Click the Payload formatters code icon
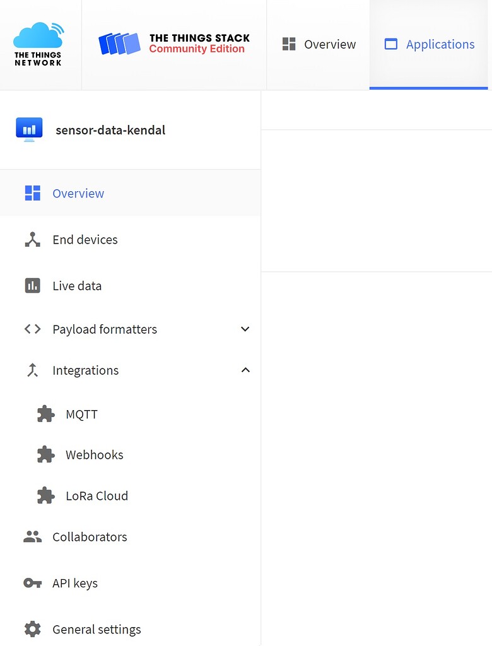492x646 pixels. pos(32,329)
